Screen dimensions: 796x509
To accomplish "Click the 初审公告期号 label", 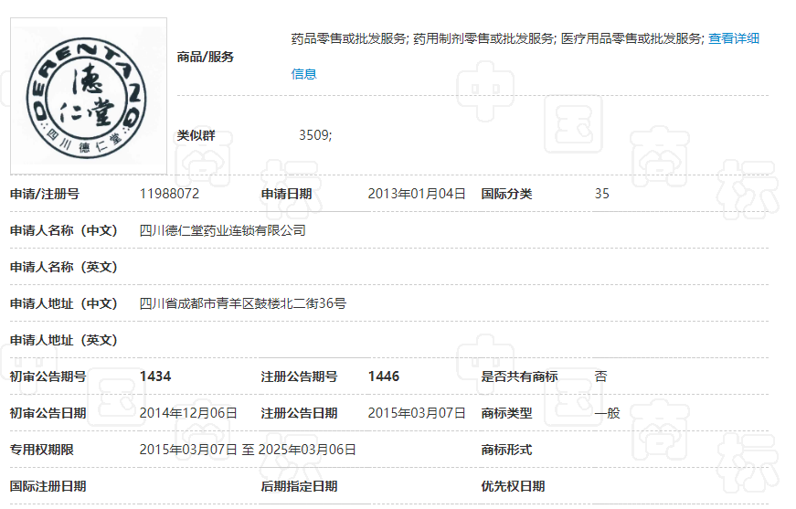I will tap(48, 376).
